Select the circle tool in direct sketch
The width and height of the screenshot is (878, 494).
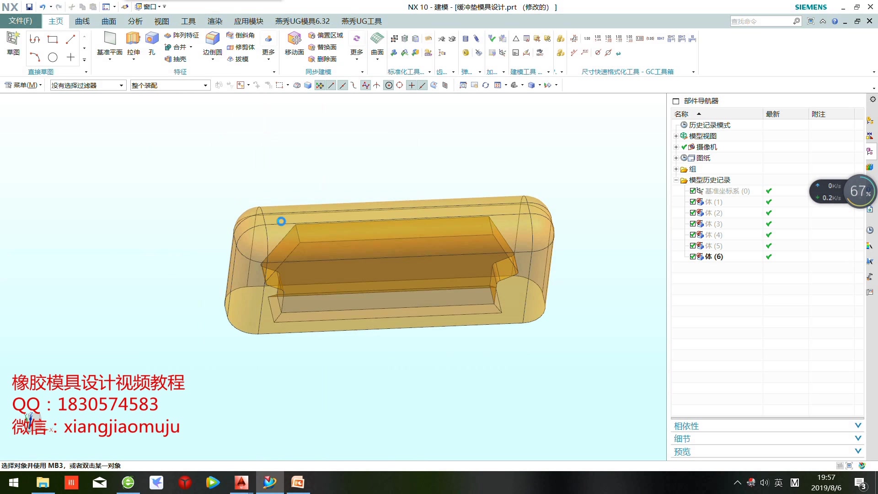click(53, 57)
